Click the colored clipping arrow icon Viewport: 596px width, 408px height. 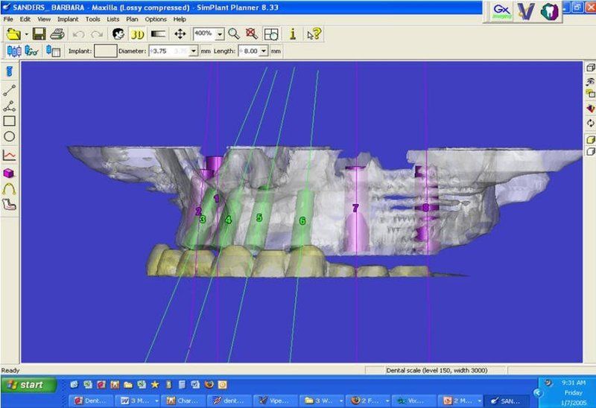(x=590, y=109)
